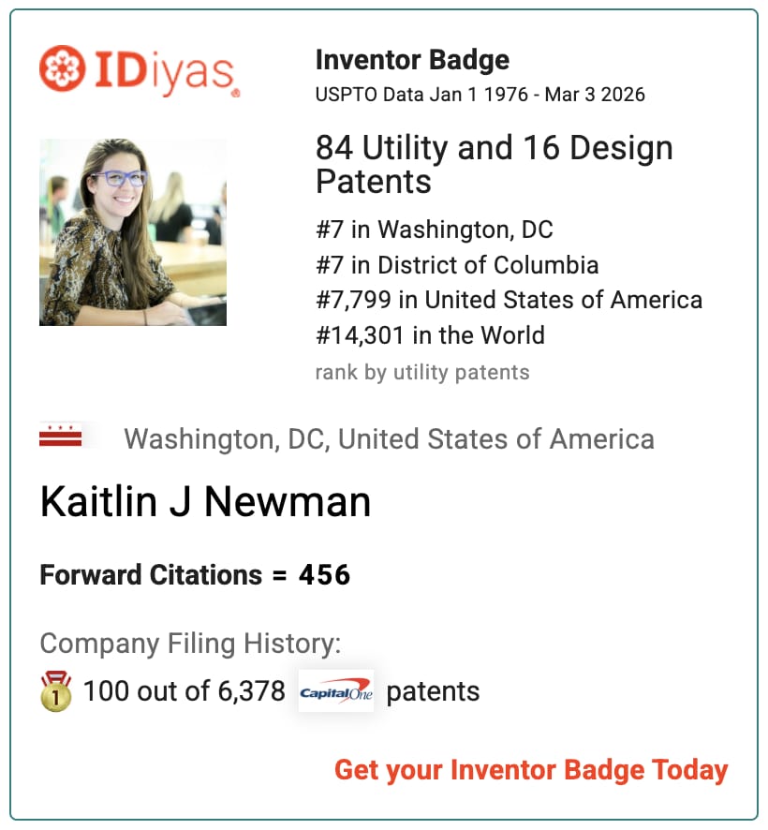Click the inventor profile photo
Viewport: 768px width, 830px height.
pyautogui.click(x=133, y=231)
